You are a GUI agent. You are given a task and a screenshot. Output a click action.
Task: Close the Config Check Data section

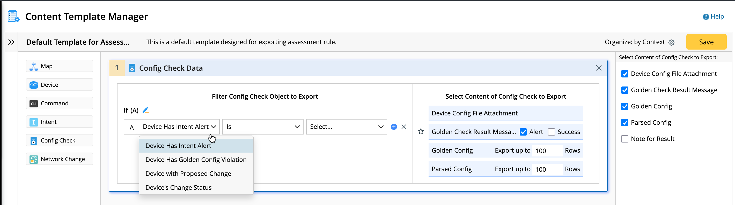pos(599,68)
